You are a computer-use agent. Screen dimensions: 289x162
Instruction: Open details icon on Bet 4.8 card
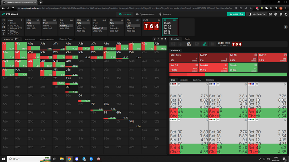point(226,65)
